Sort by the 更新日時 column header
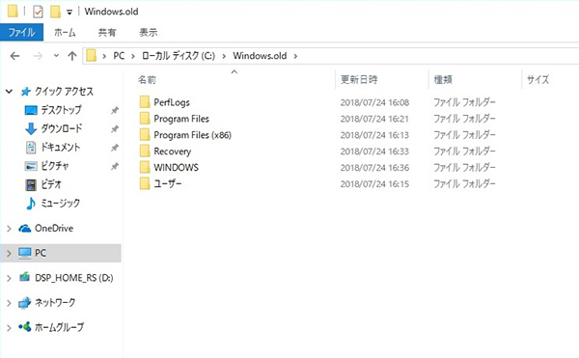This screenshot has width=579, height=358. tap(359, 79)
